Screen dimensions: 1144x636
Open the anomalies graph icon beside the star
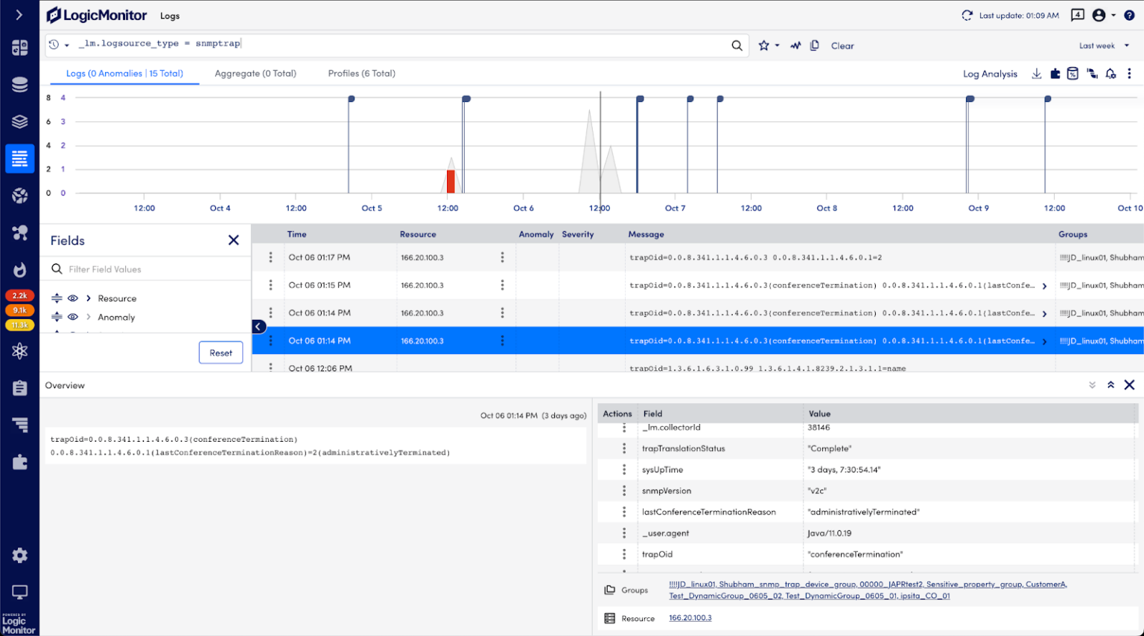point(795,45)
